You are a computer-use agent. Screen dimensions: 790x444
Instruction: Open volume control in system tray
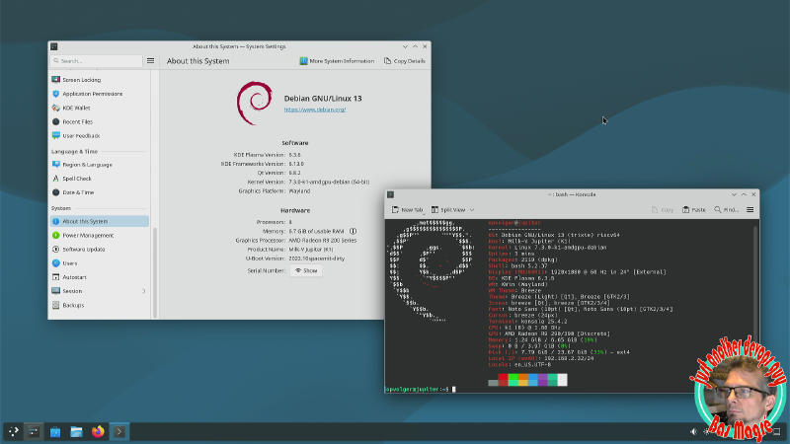pyautogui.click(x=693, y=431)
